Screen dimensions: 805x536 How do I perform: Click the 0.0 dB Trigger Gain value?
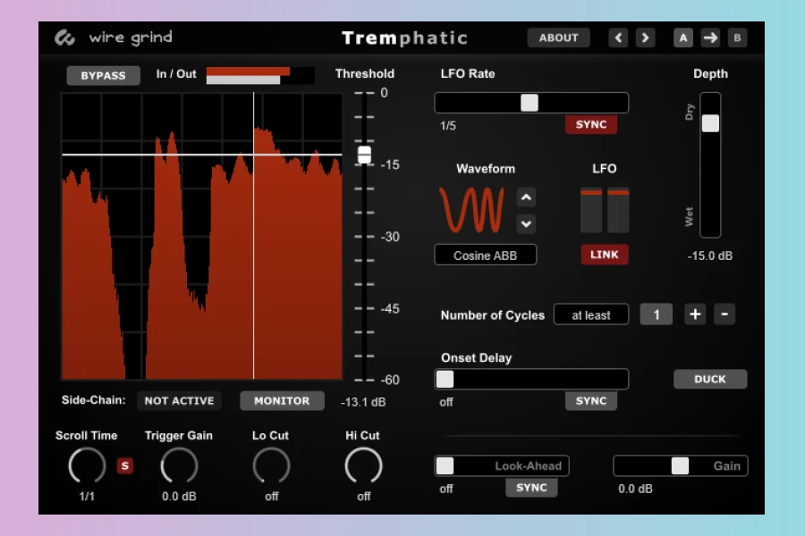[179, 497]
